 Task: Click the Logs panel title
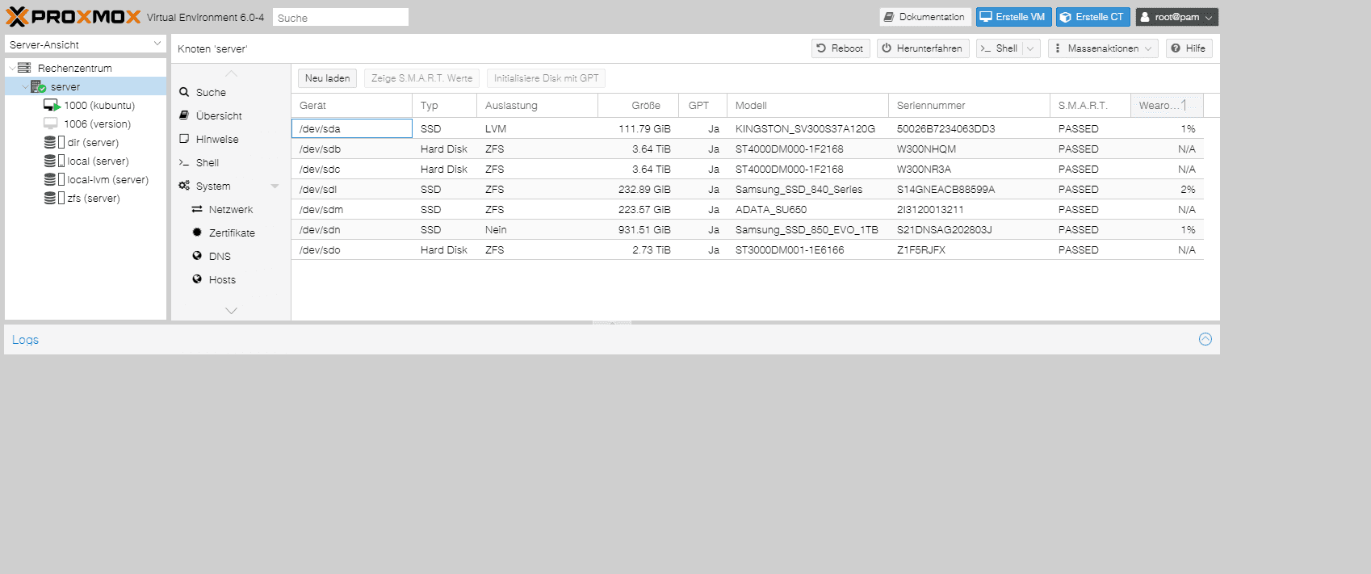pos(25,340)
